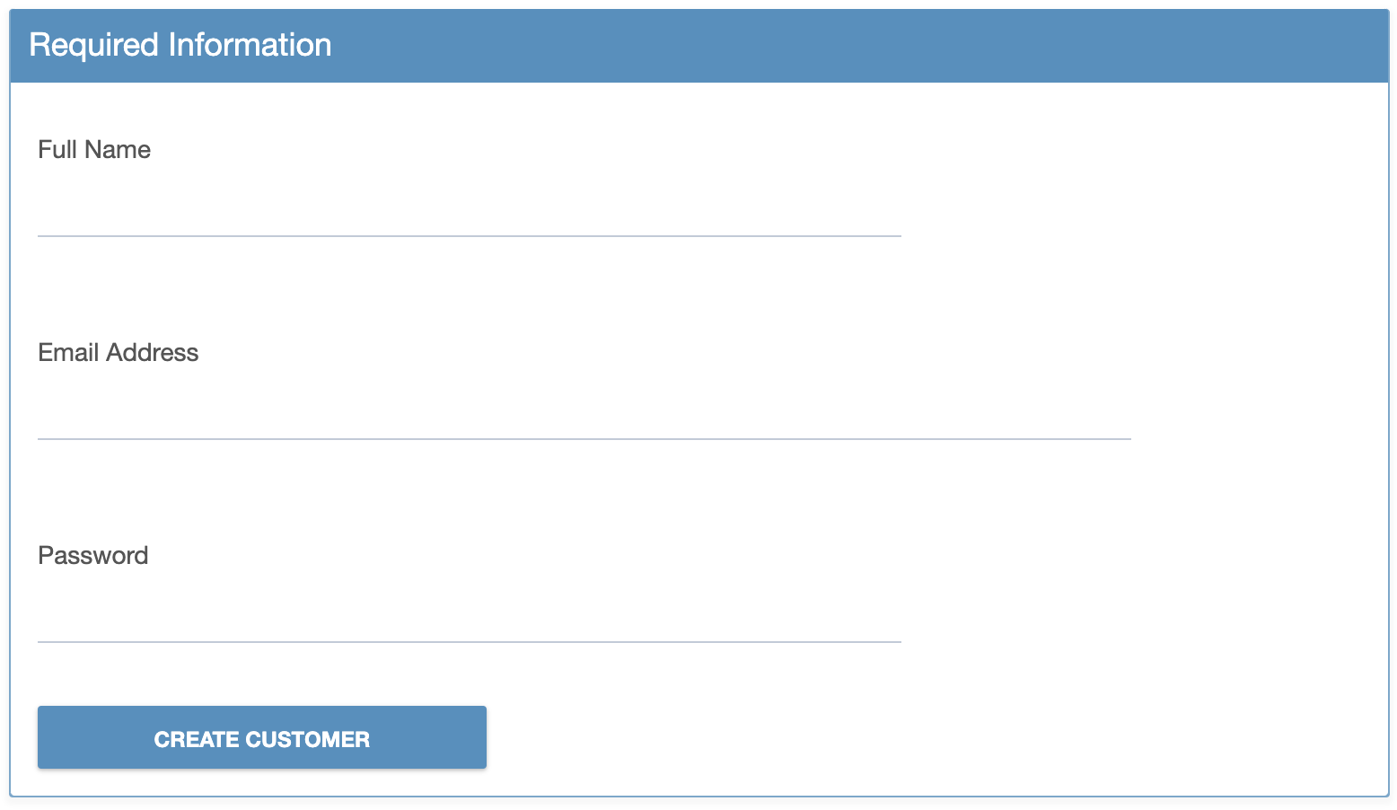This screenshot has height=810, width=1397.
Task: Select the Full Name label
Action: pos(93,150)
